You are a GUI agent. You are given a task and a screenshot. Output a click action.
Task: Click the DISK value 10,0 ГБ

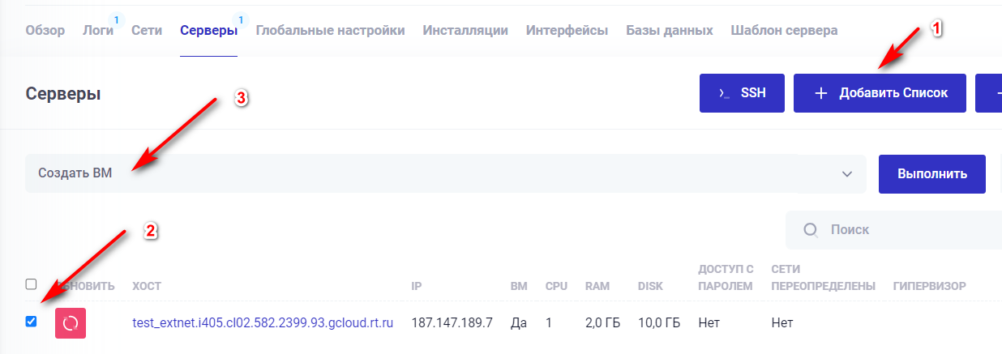(659, 322)
